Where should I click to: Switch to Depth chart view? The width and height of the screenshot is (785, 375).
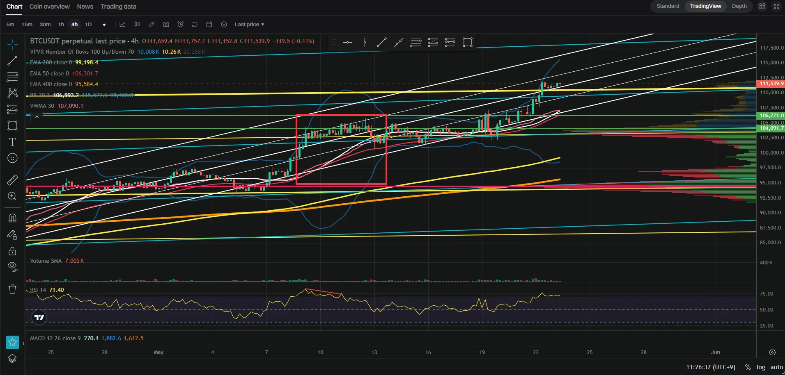pyautogui.click(x=739, y=6)
